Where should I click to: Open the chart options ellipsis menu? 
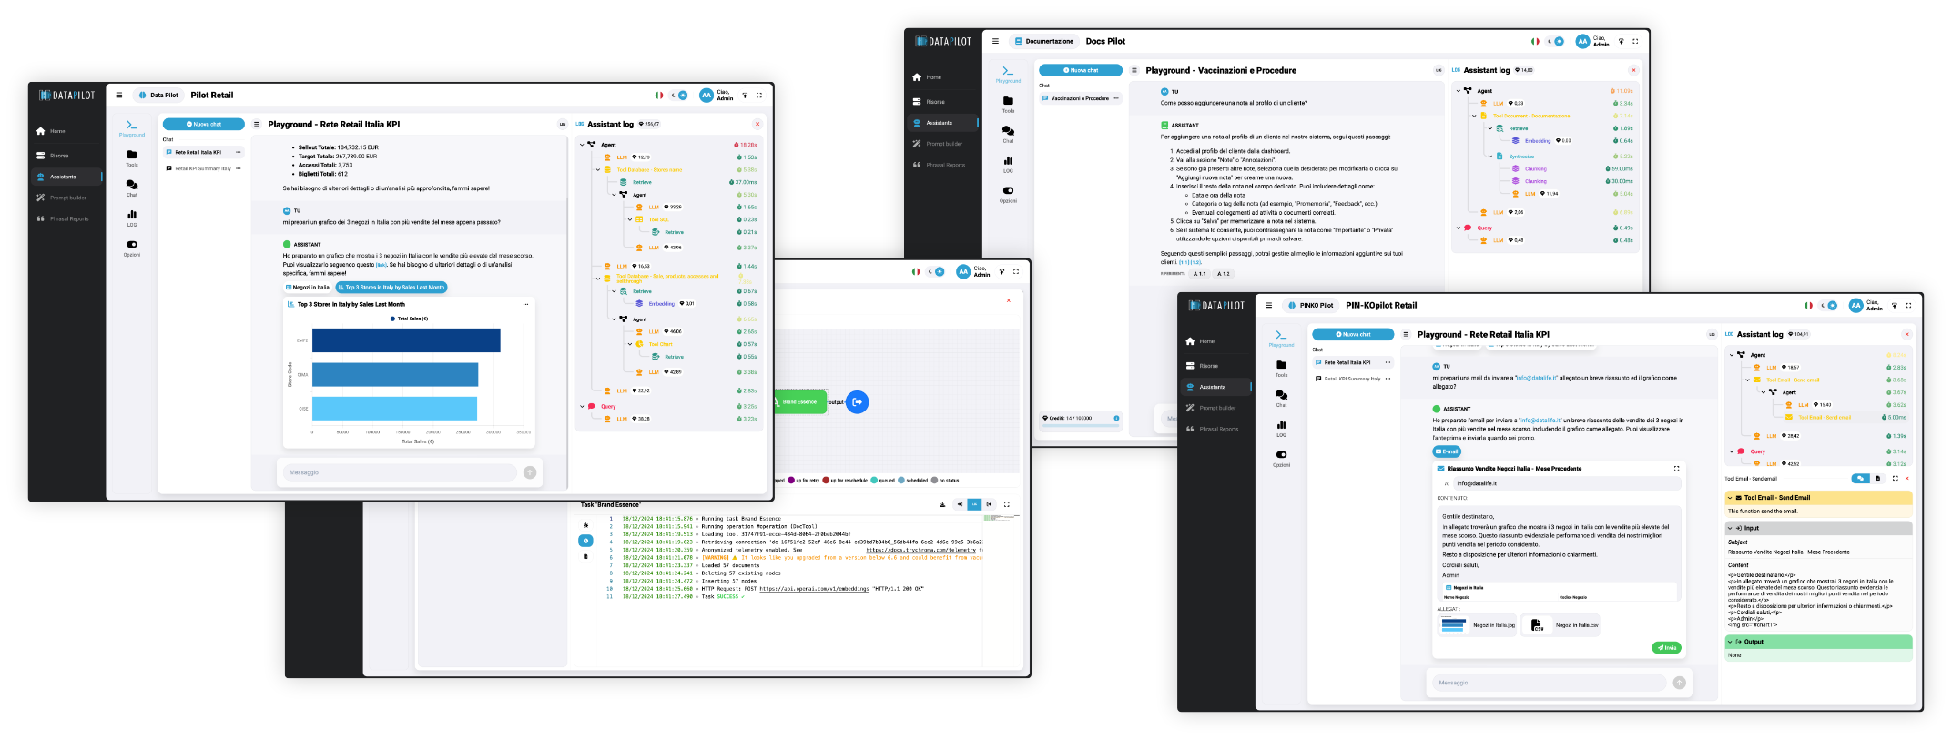point(525,304)
